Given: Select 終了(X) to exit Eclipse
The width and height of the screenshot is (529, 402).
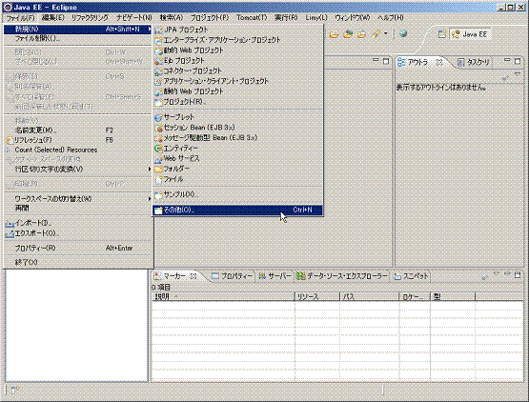Looking at the screenshot, I should point(78,262).
